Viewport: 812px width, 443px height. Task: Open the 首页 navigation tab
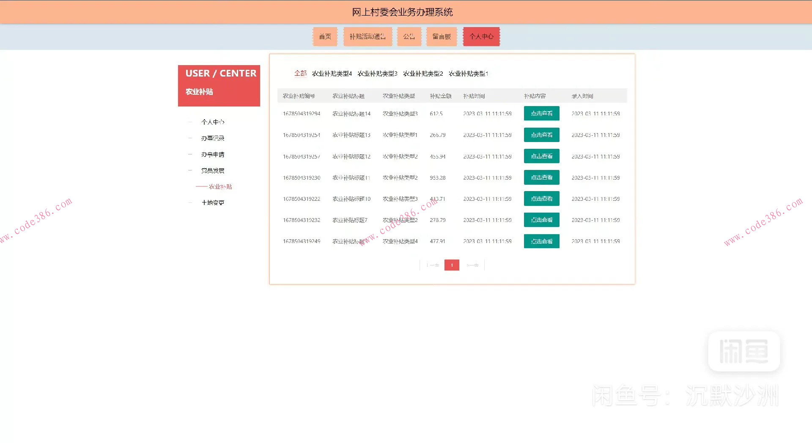click(x=325, y=37)
